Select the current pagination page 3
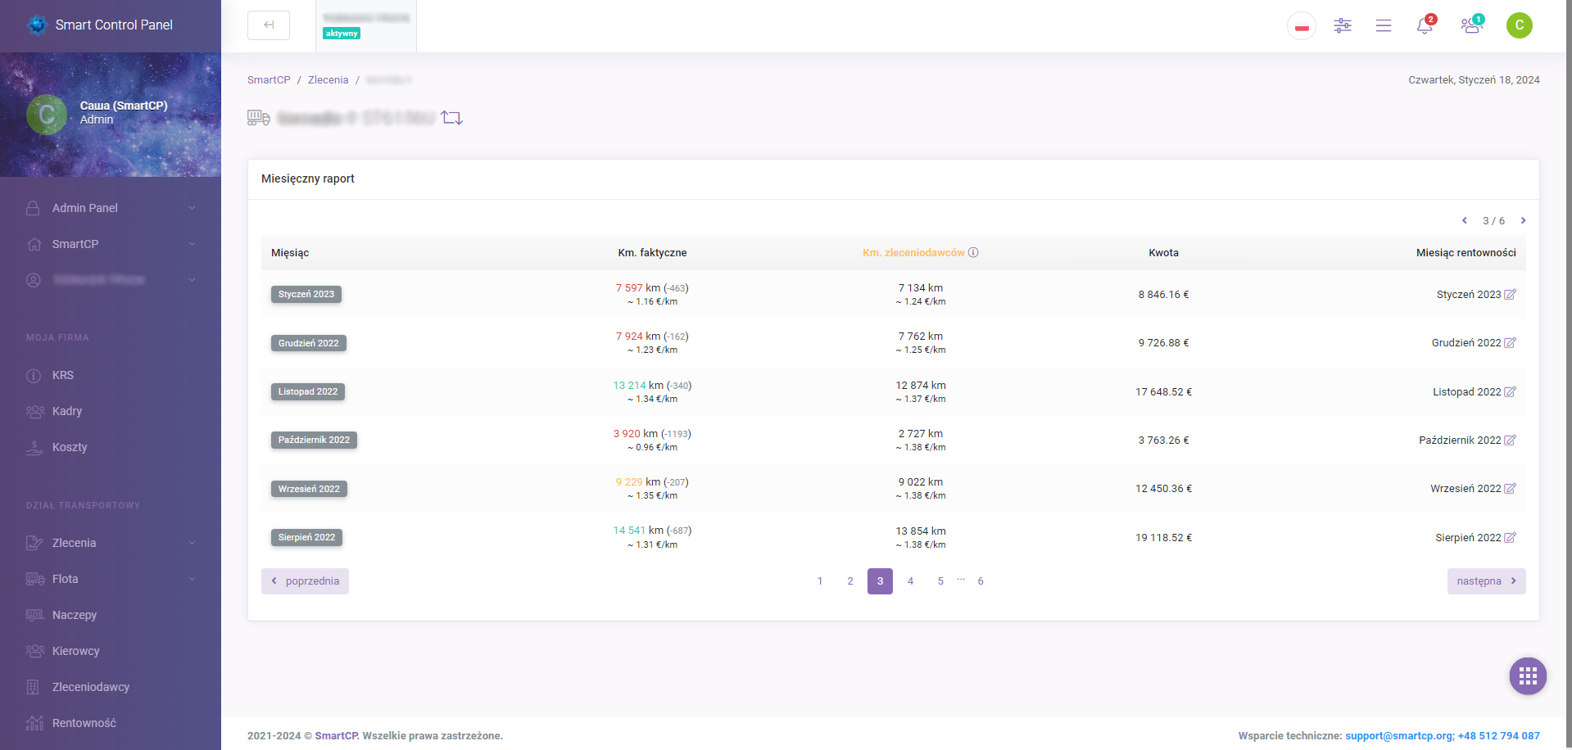The height and width of the screenshot is (750, 1572). 880,581
